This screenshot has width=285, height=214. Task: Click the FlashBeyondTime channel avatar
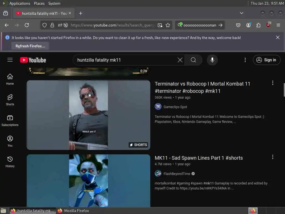158,173
